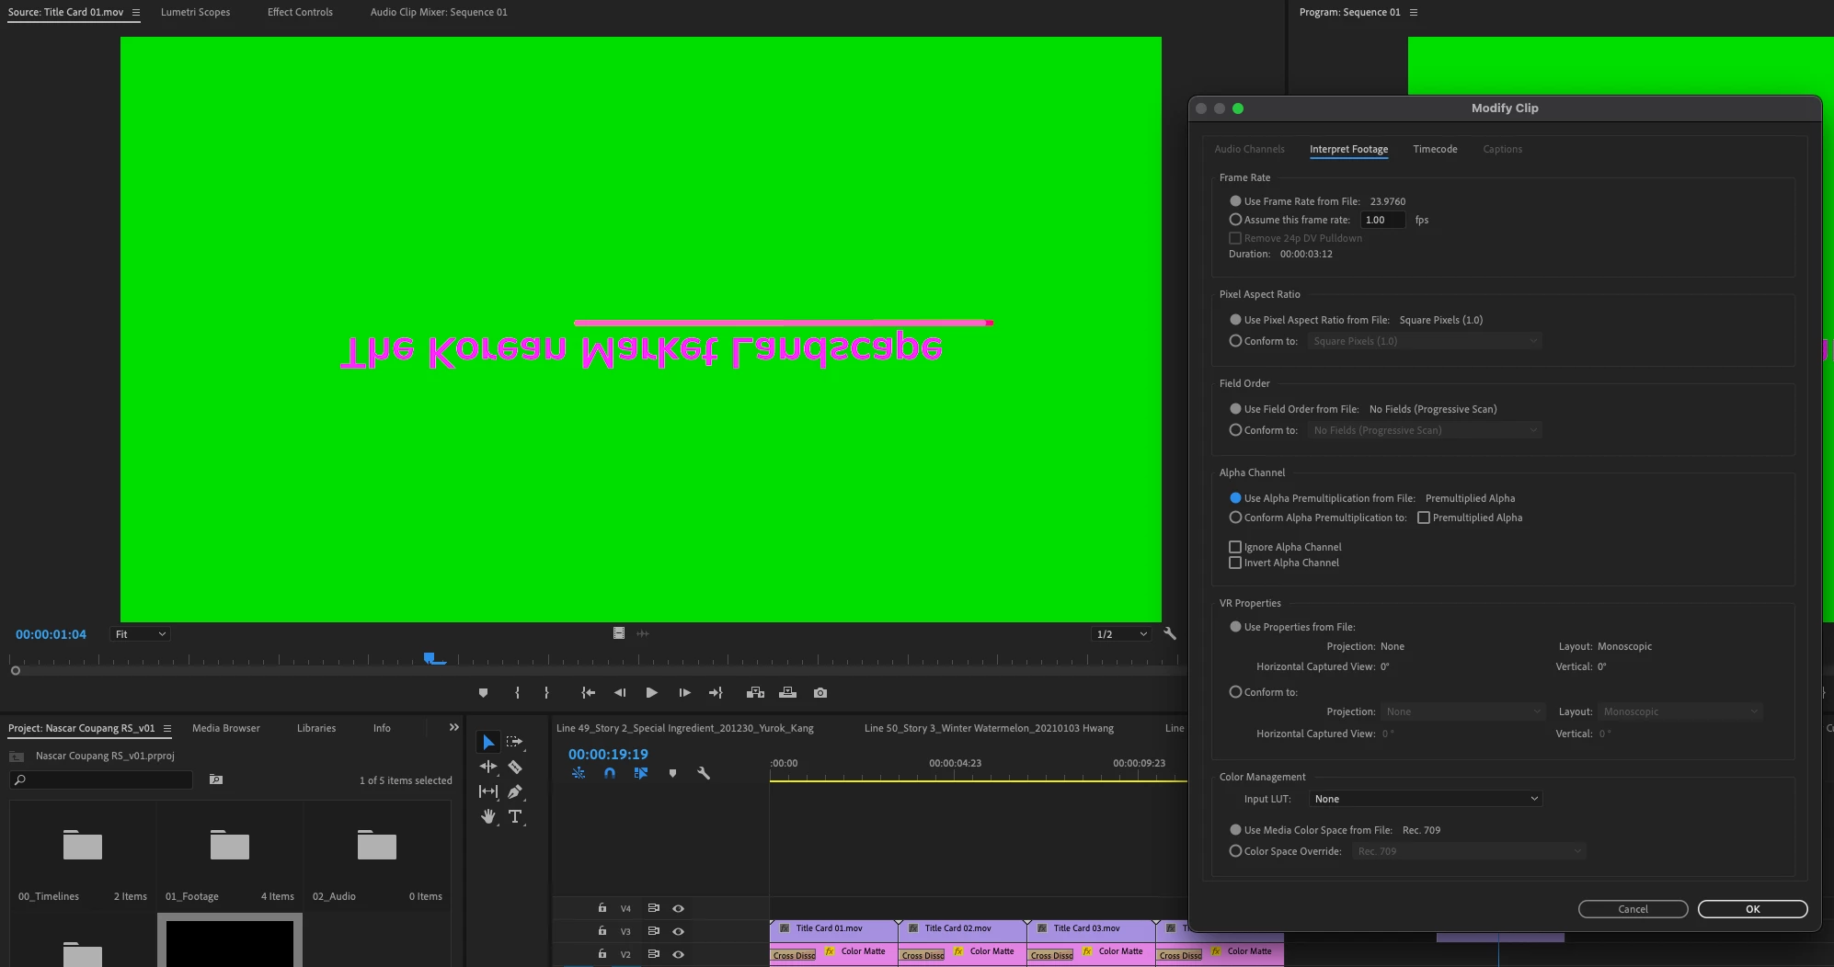Click Find bin icon in Project panel

point(216,779)
